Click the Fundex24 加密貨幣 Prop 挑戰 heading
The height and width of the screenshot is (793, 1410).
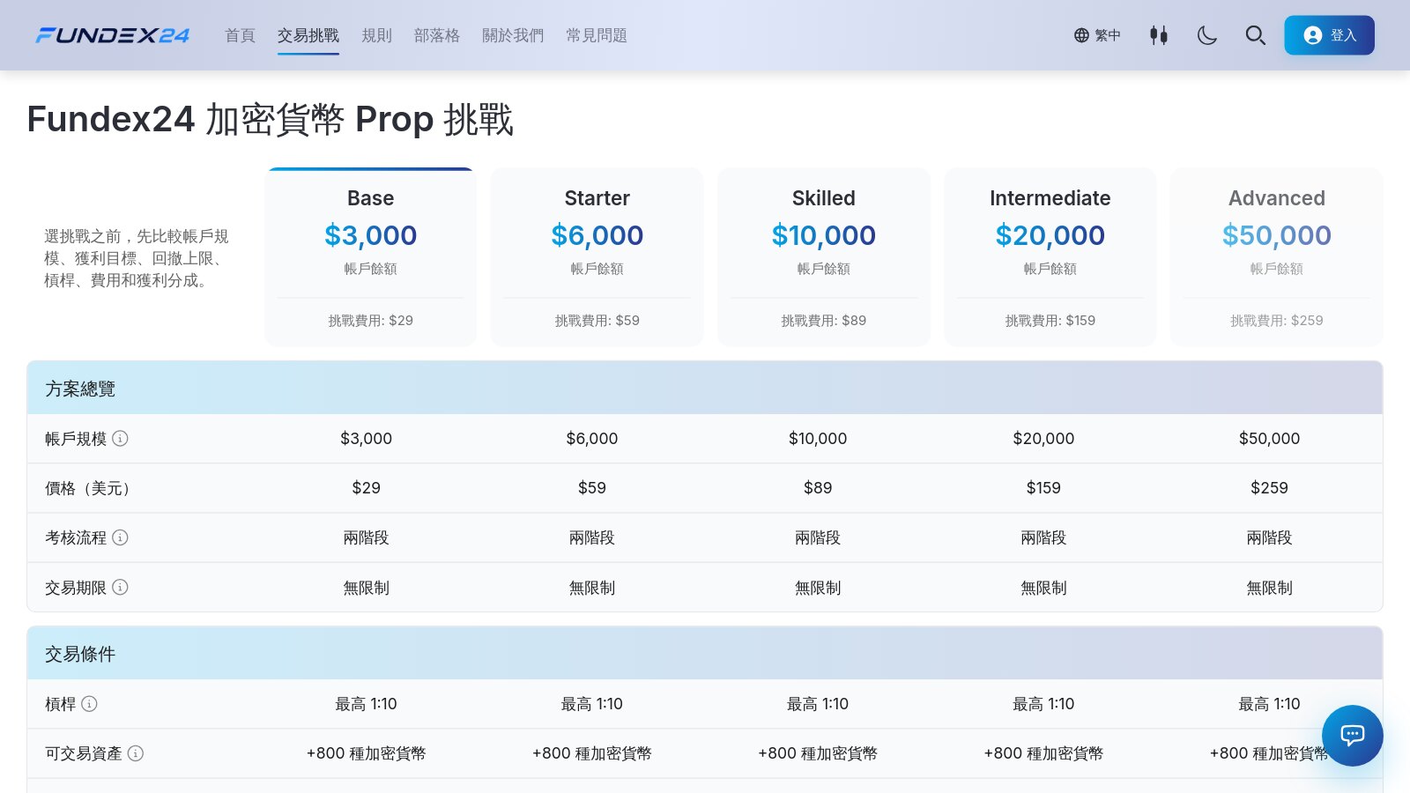point(270,119)
